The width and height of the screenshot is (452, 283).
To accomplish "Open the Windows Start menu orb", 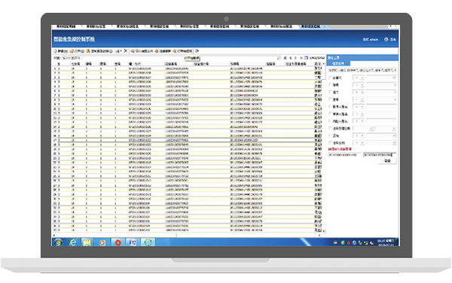I will [58, 242].
